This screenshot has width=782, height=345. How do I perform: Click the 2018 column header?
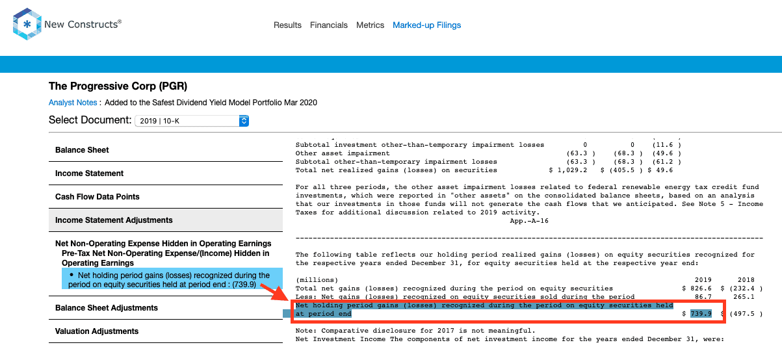pyautogui.click(x=746, y=280)
